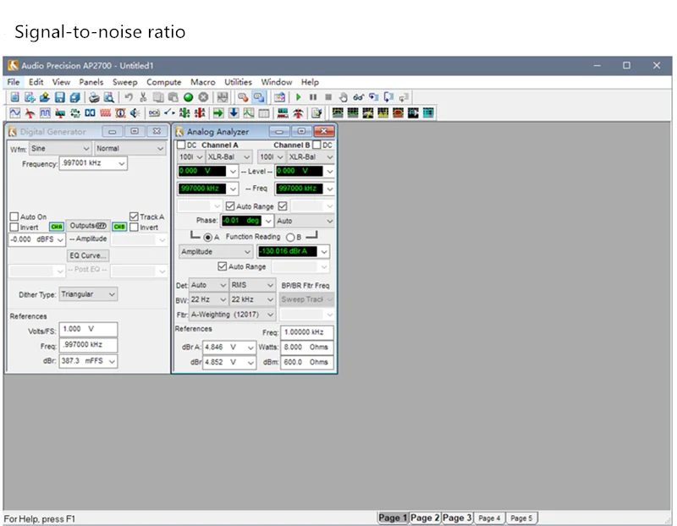Image resolution: width=677 pixels, height=526 pixels.
Task: Open the RMS detector dropdown
Action: [252, 285]
